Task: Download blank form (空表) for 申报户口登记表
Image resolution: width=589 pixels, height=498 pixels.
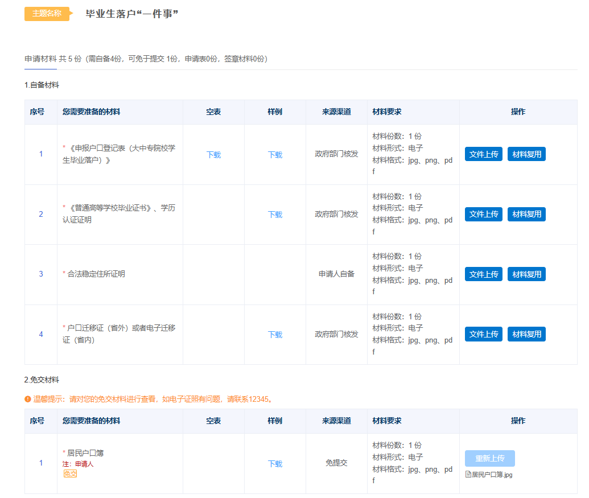Action: pos(213,155)
